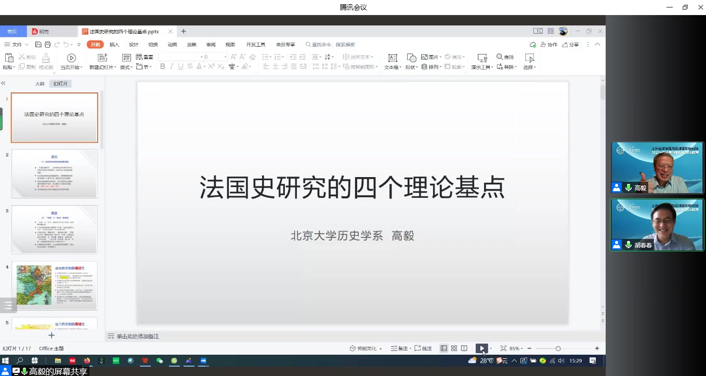
Task: Click decrease font size icon
Action: [x=243, y=57]
